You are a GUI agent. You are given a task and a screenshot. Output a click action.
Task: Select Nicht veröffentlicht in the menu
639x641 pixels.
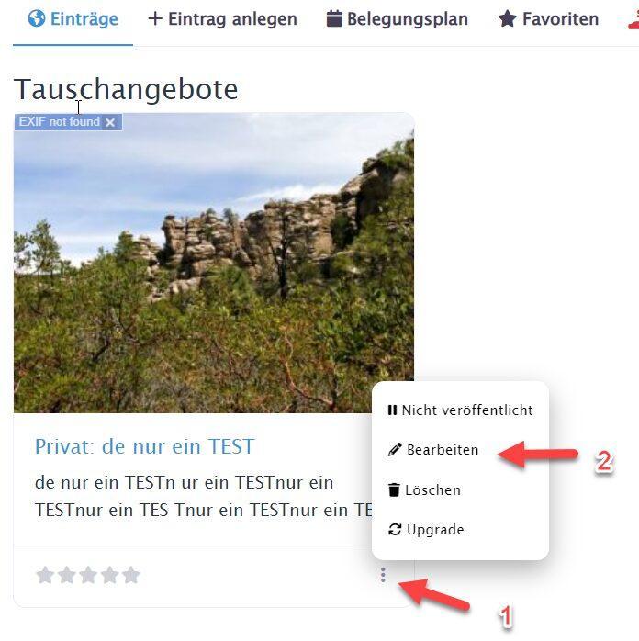pos(461,410)
